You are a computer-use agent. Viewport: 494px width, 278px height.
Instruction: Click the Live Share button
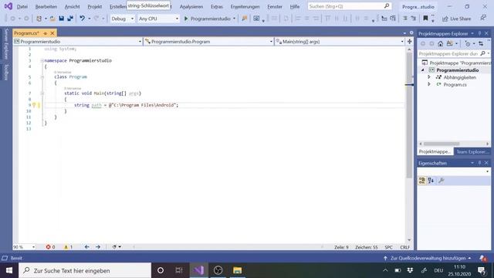pyautogui.click(x=457, y=19)
